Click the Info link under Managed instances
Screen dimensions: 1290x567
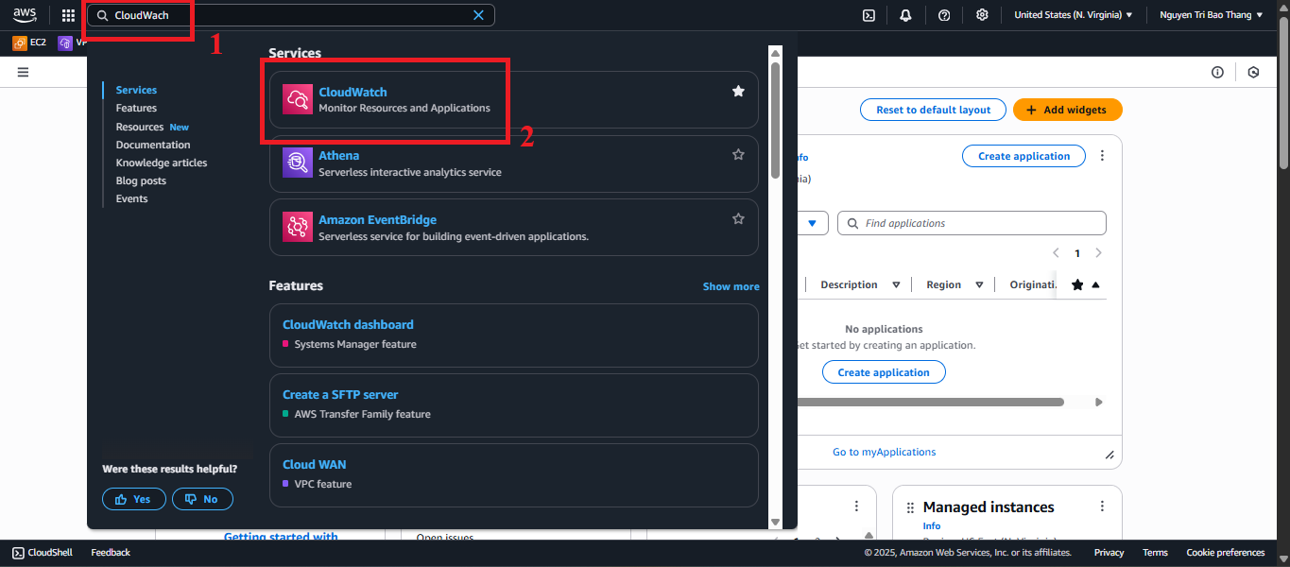932,525
